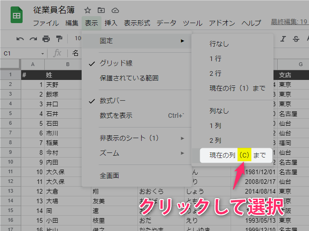
Task: Click cell containing 飯塚
Action: pos(63,94)
